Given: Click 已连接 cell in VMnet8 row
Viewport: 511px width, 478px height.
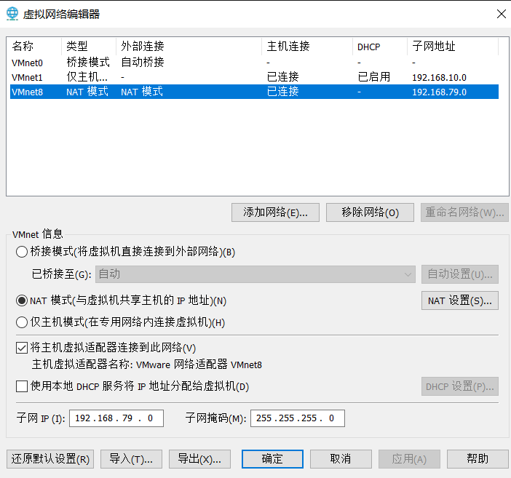Looking at the screenshot, I should coord(283,92).
